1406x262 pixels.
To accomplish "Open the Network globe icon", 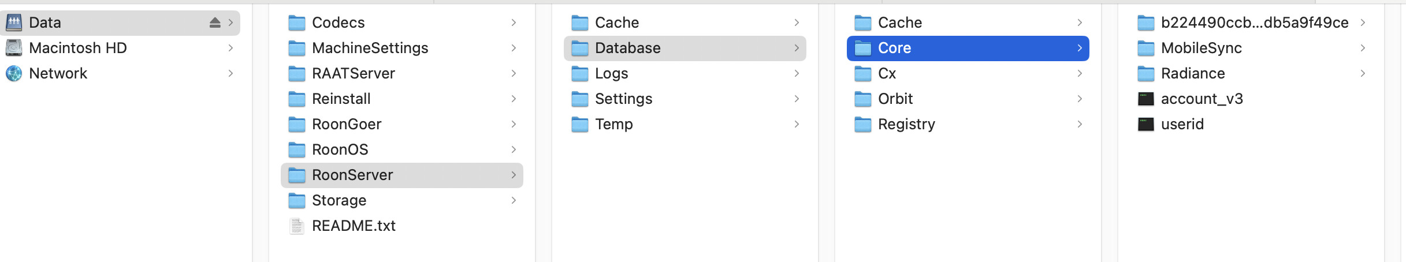I will (x=14, y=73).
